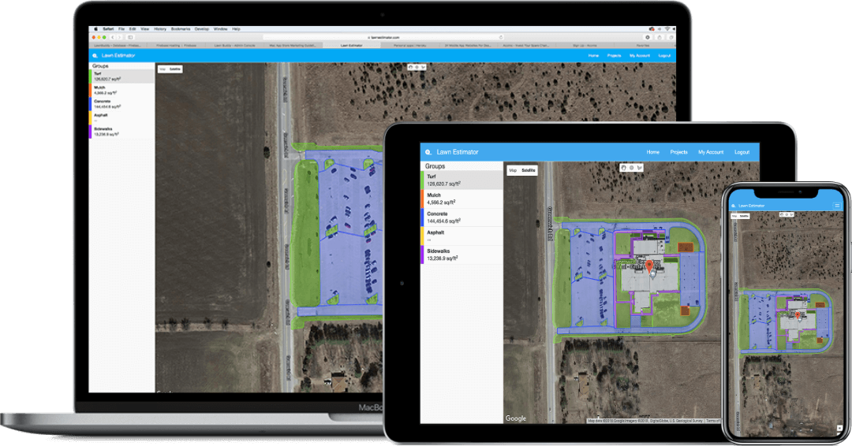852x446 pixels.
Task: Open the Apple menu on MacBook
Action: 95,28
